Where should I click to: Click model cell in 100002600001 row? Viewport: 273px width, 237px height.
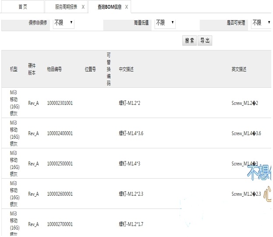coord(14,194)
